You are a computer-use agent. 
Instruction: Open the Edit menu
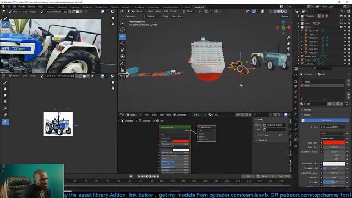coord(14,7)
